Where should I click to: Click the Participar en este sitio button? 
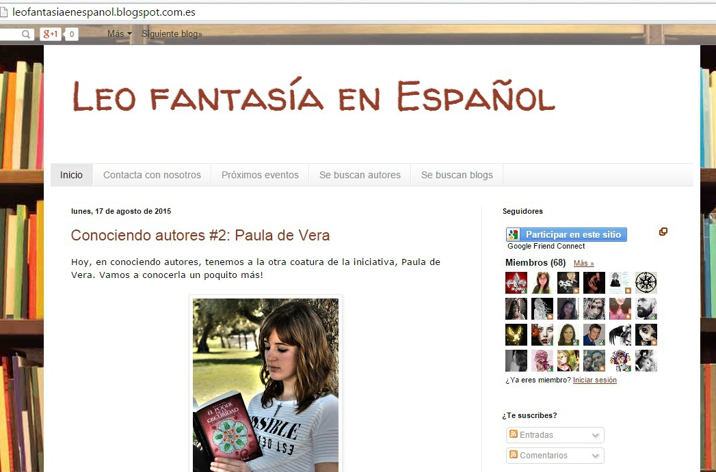tap(566, 234)
